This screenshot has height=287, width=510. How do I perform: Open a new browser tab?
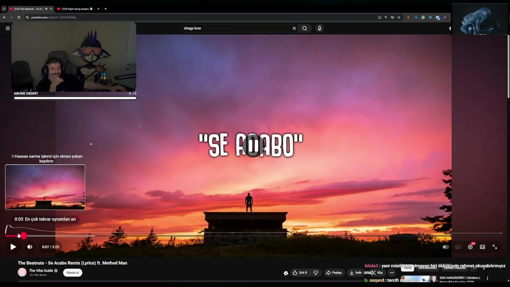tap(105, 9)
